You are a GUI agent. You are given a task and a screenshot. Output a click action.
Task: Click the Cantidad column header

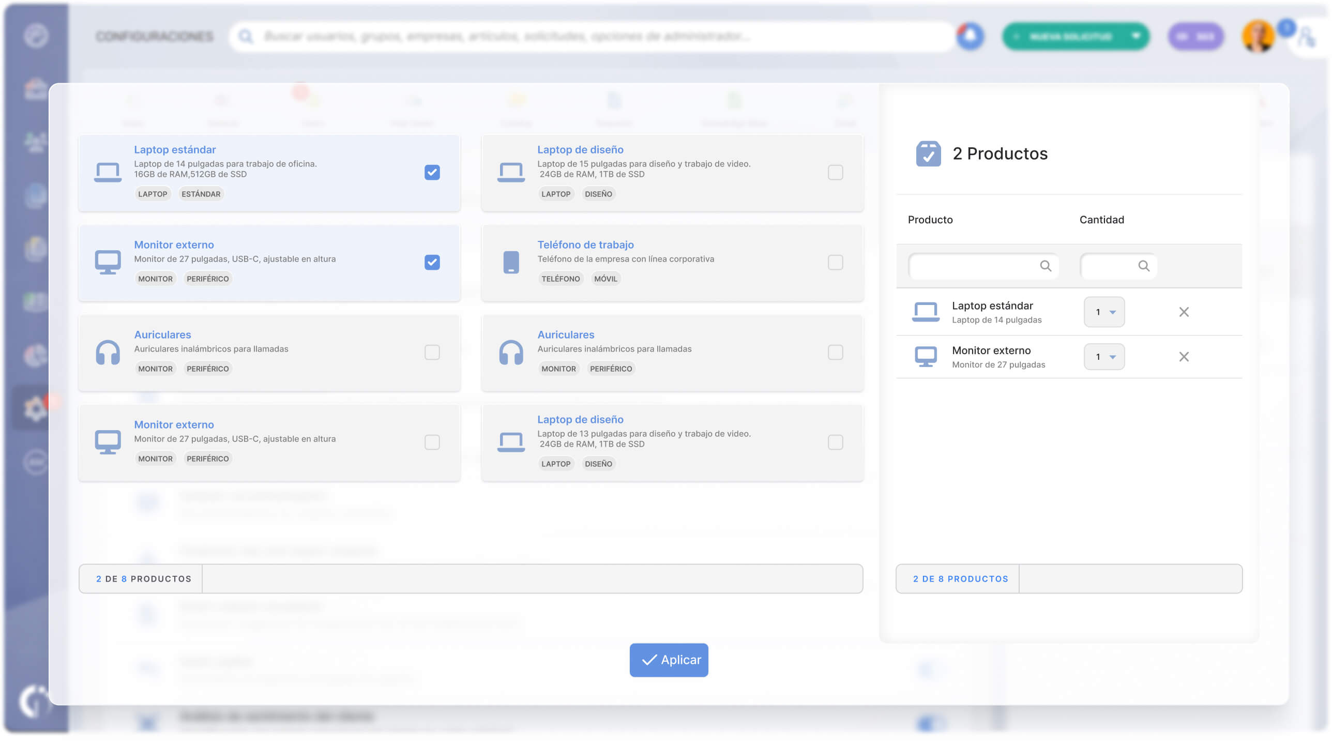pyautogui.click(x=1101, y=220)
